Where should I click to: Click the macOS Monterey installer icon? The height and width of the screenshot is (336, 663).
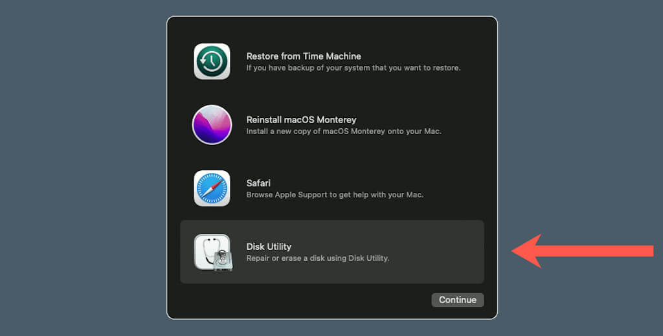coord(212,125)
